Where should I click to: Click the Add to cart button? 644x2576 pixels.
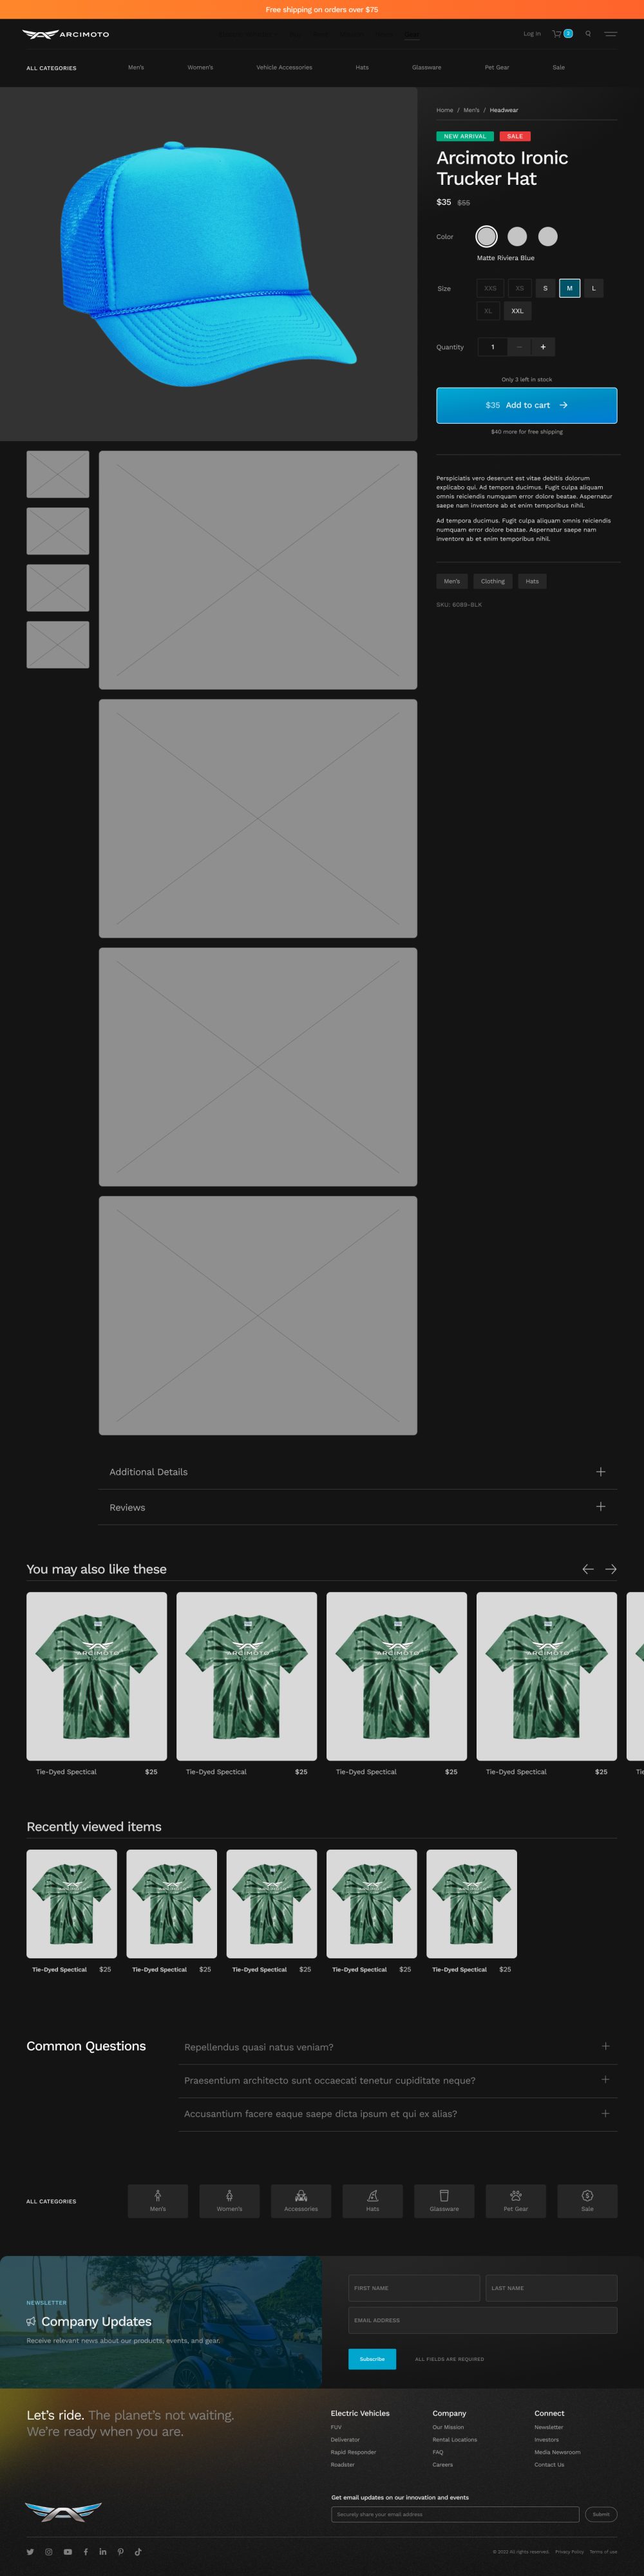click(526, 405)
